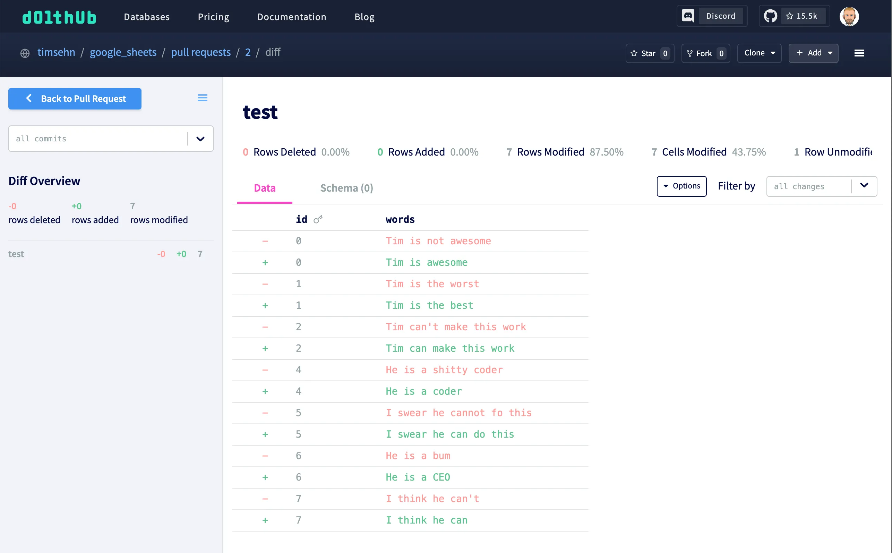Select test table in Diff Overview
Image resolution: width=892 pixels, height=553 pixels.
(16, 254)
